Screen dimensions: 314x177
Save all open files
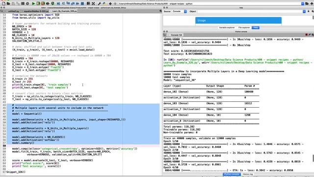[x=18, y=3]
